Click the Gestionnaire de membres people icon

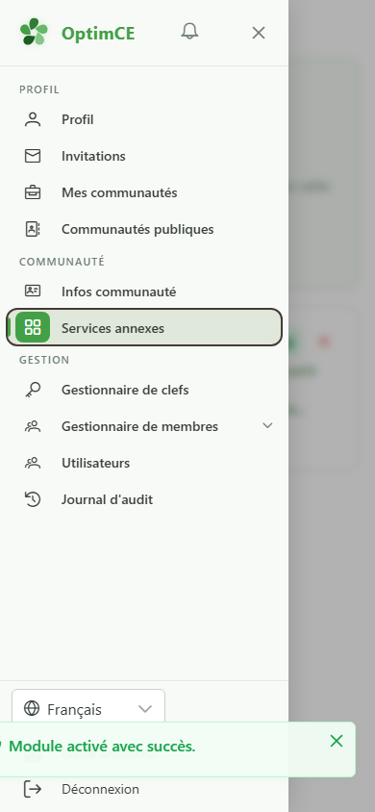pyautogui.click(x=33, y=426)
